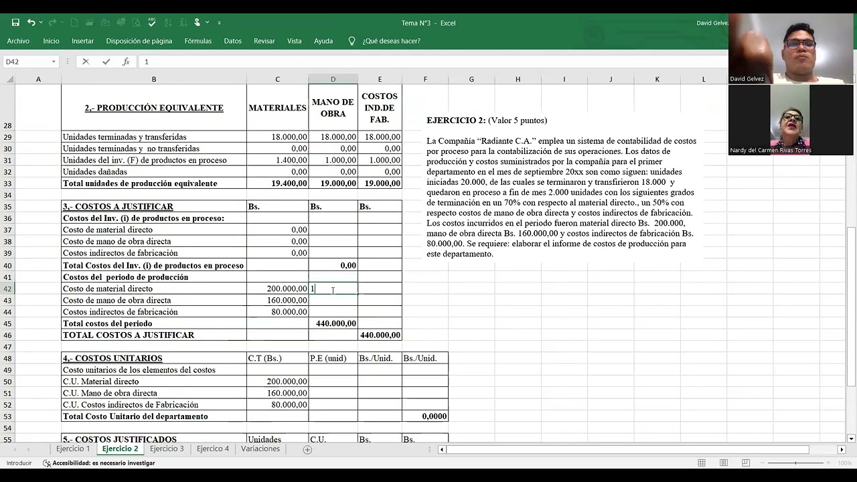Expand the Name Box dropdown arrow

tap(54, 62)
